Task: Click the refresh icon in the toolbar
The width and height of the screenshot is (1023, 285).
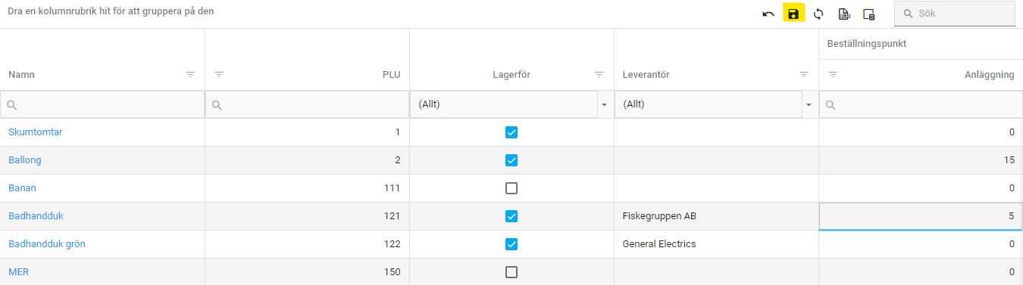Action: (x=818, y=14)
